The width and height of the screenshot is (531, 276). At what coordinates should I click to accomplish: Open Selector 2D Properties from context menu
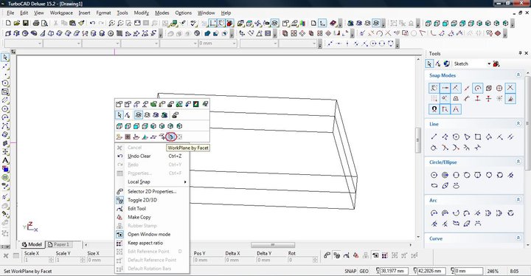(x=152, y=192)
